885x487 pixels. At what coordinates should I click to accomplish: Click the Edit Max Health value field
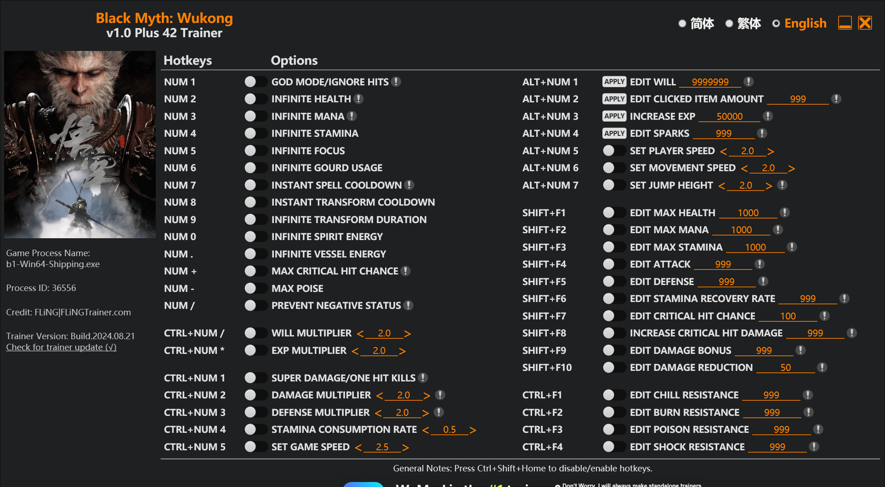coord(748,213)
